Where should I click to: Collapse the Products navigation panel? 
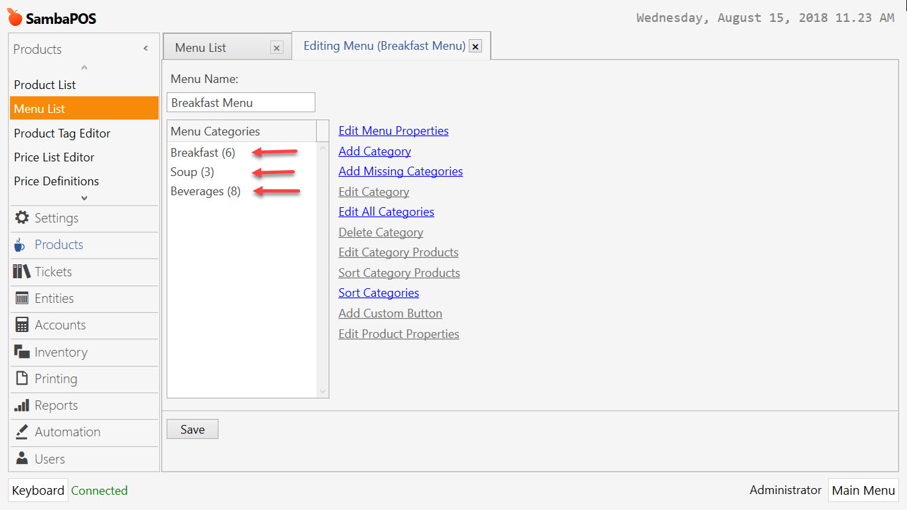point(145,48)
